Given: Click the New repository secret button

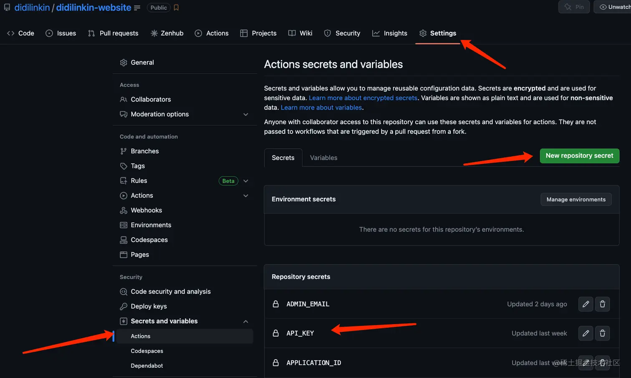Looking at the screenshot, I should pyautogui.click(x=579, y=155).
